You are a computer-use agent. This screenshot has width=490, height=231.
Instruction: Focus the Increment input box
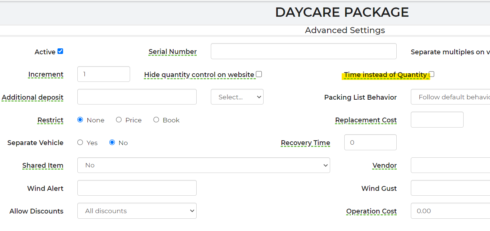[103, 74]
